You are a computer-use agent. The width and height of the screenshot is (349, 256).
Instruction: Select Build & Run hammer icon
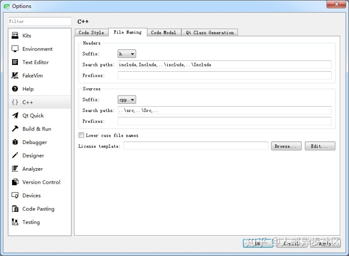(15, 128)
